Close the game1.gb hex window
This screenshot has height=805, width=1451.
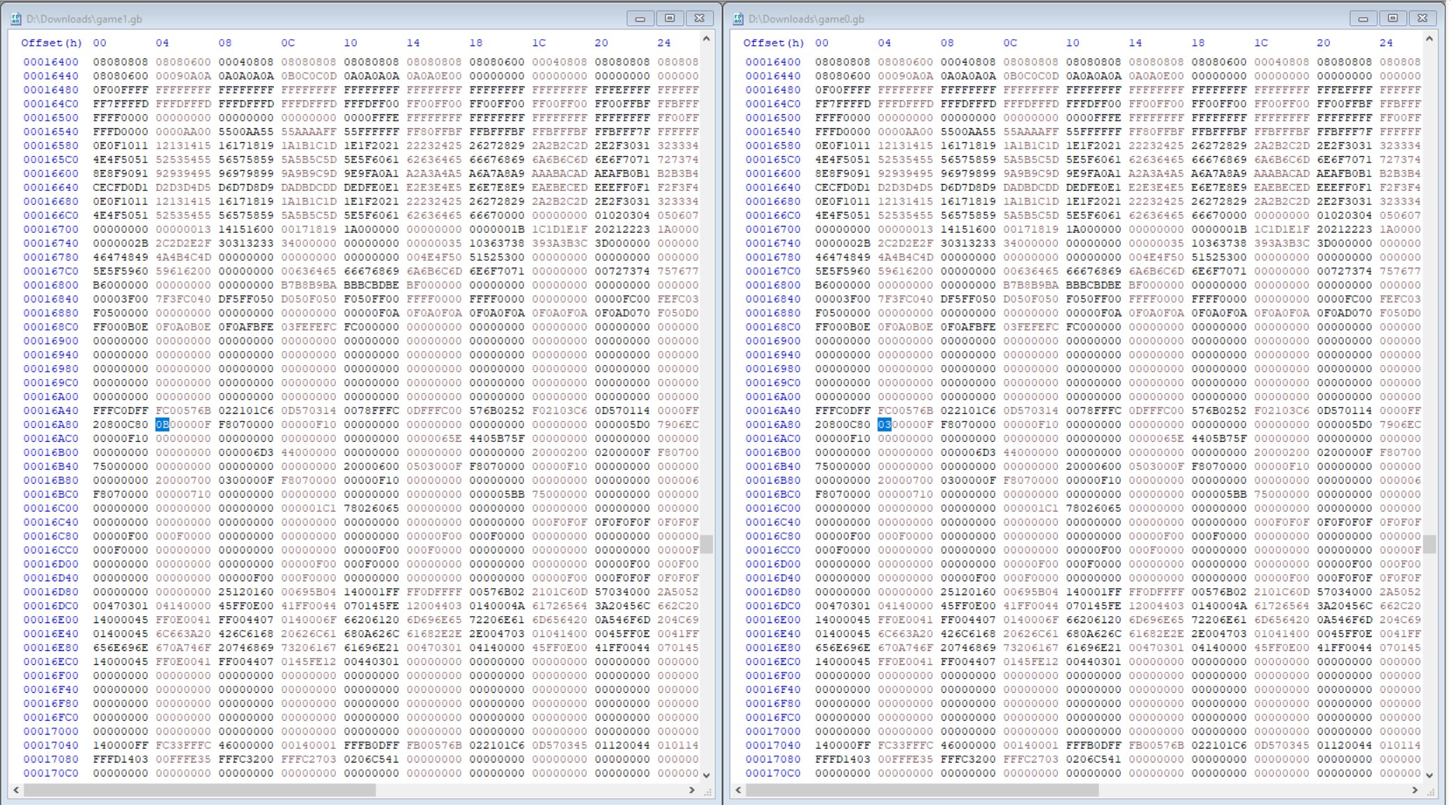(x=700, y=18)
